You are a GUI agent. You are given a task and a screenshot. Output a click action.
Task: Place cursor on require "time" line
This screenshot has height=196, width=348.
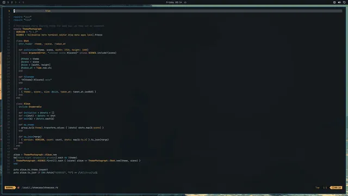pyautogui.click(x=22, y=20)
